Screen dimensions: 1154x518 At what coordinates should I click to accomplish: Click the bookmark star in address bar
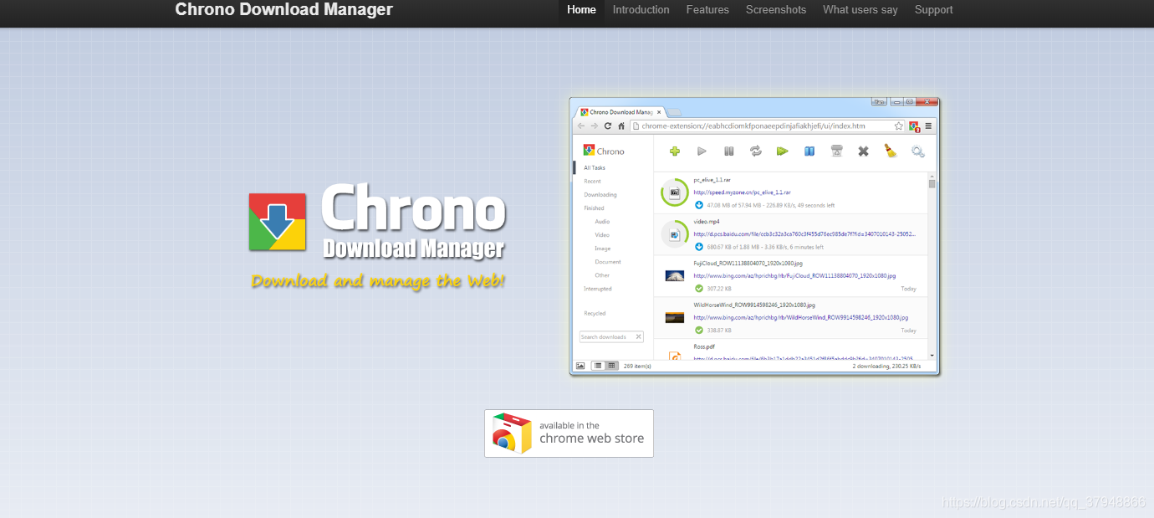pos(899,126)
